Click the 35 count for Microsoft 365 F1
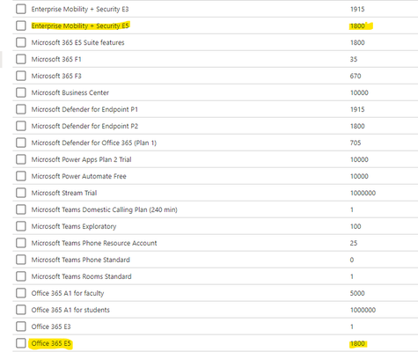 [x=354, y=59]
